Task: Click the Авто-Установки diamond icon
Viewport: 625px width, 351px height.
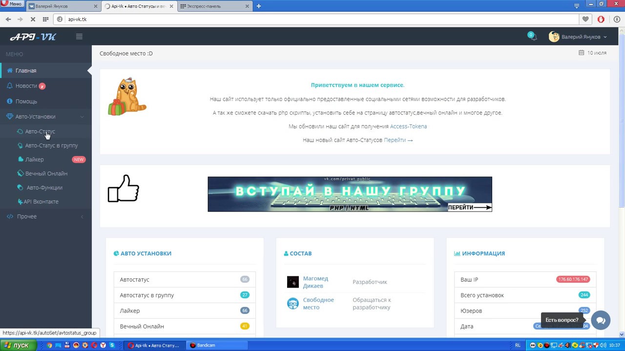Action: (10, 117)
